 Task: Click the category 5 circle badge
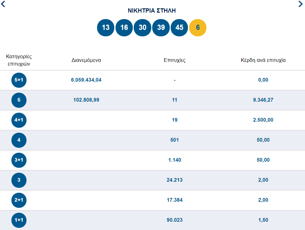tap(19, 100)
